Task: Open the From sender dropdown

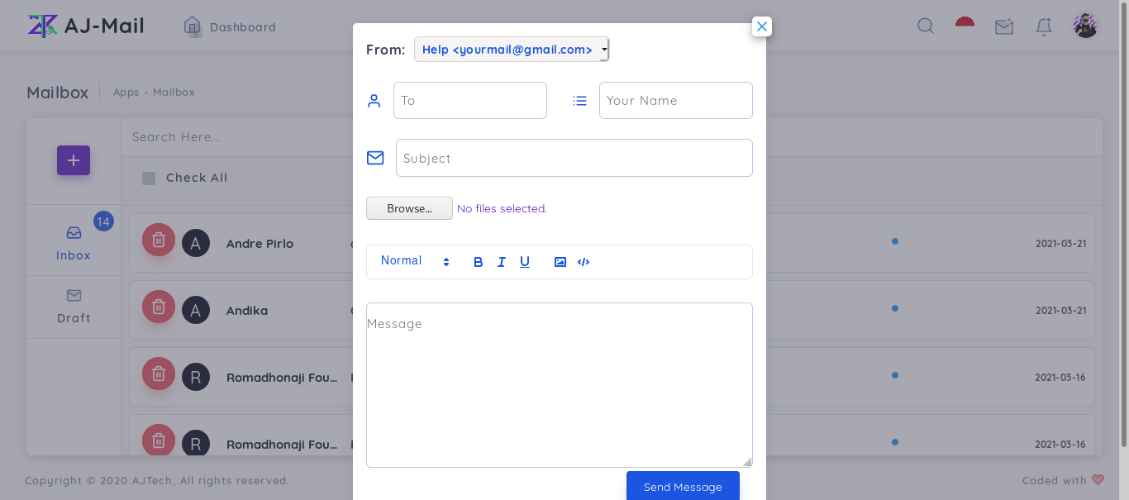Action: (x=512, y=50)
